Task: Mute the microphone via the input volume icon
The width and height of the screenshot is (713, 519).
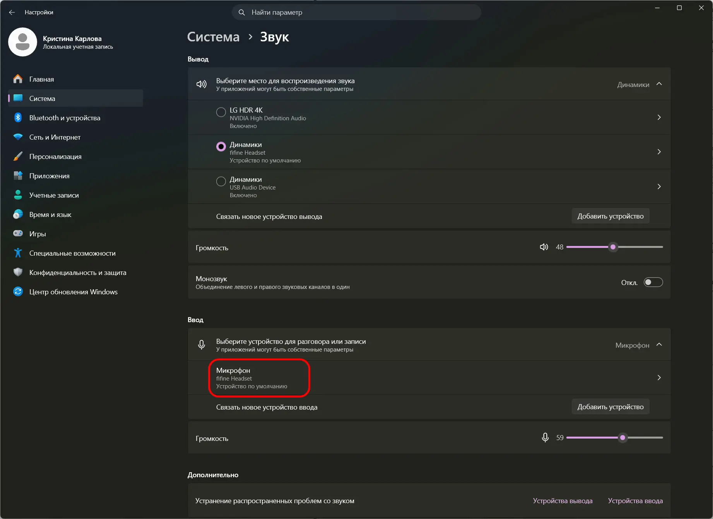Action: 545,438
